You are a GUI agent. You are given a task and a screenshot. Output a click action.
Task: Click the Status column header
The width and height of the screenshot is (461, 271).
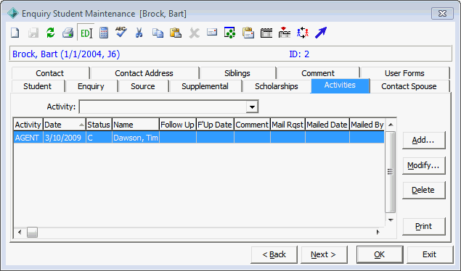99,125
